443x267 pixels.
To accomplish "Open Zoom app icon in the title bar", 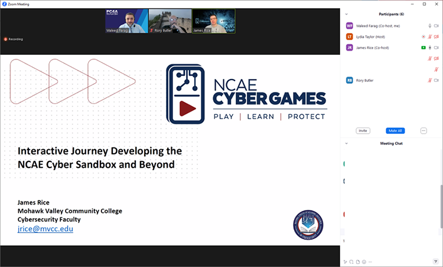I will [4, 4].
